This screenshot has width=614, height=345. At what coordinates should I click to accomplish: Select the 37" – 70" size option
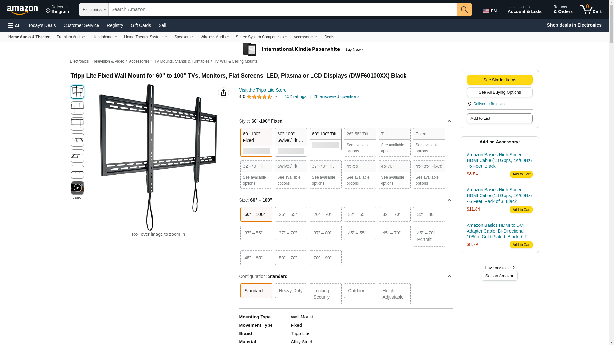click(x=291, y=233)
